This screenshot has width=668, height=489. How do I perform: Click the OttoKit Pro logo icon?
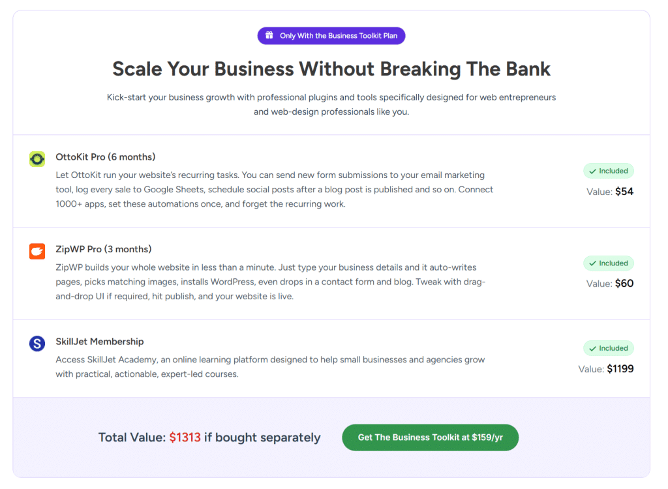click(x=37, y=158)
